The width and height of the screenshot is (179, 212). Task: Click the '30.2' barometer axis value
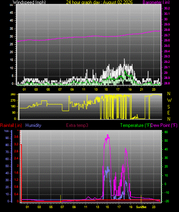(x=167, y=8)
